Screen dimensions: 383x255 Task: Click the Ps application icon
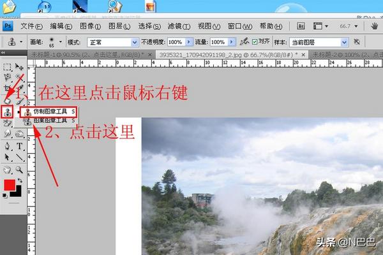[x=8, y=26]
